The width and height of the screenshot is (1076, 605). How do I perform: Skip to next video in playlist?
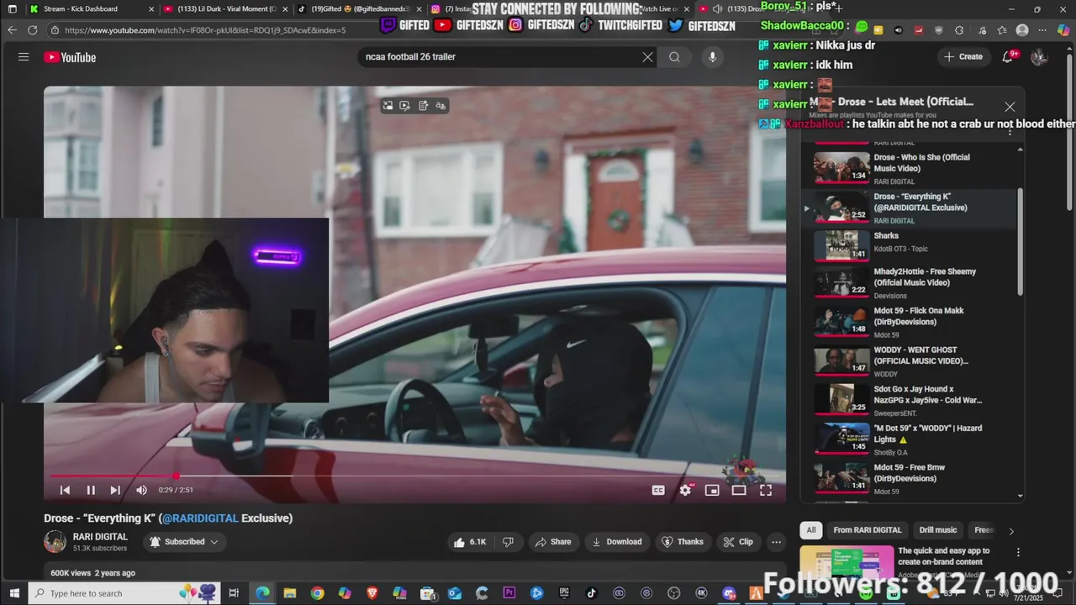pyautogui.click(x=115, y=490)
